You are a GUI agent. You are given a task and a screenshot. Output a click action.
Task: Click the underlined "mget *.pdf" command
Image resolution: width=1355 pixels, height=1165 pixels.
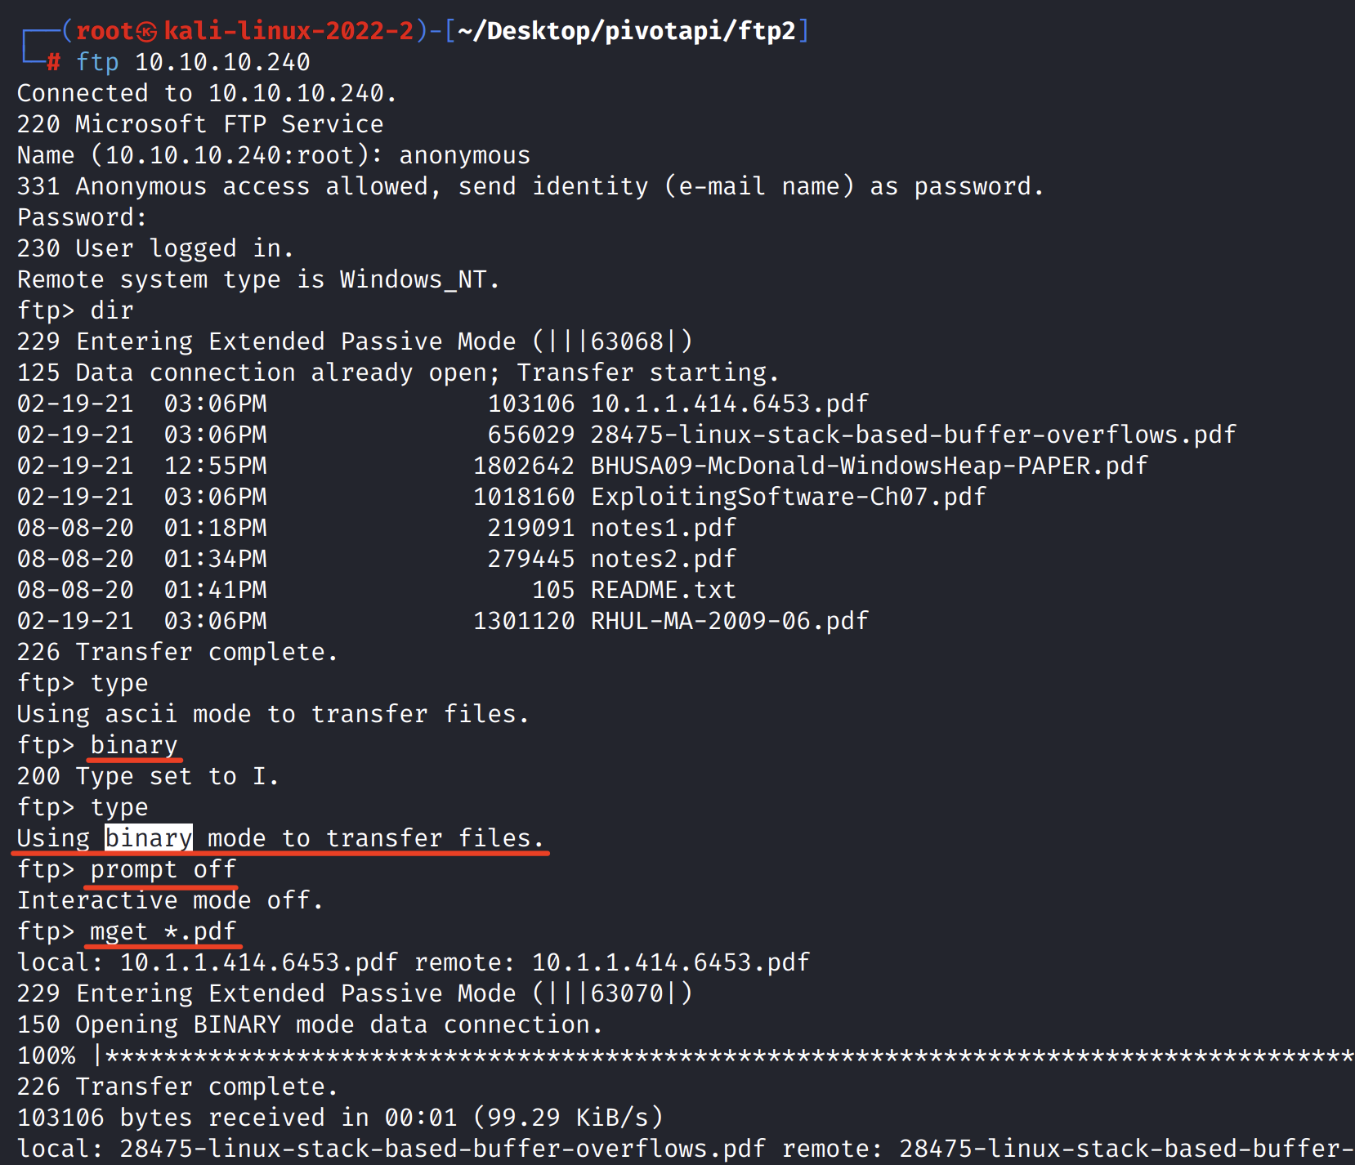coord(163,931)
